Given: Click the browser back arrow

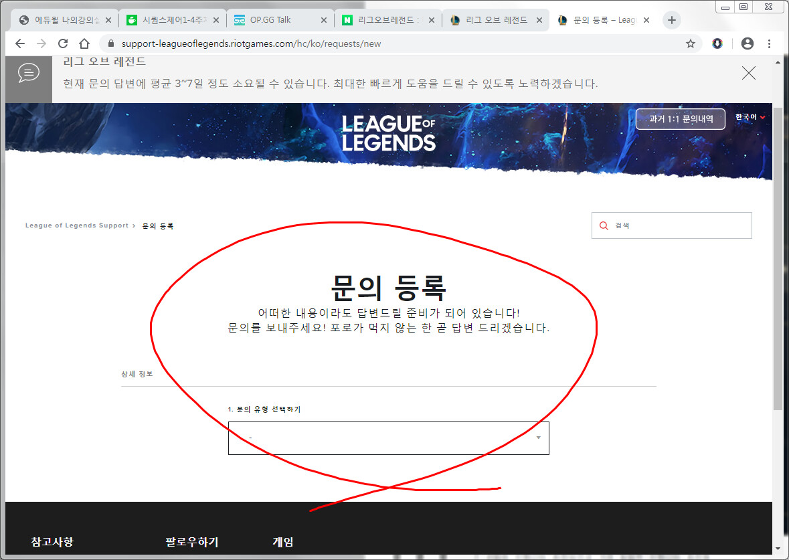Looking at the screenshot, I should click(20, 43).
